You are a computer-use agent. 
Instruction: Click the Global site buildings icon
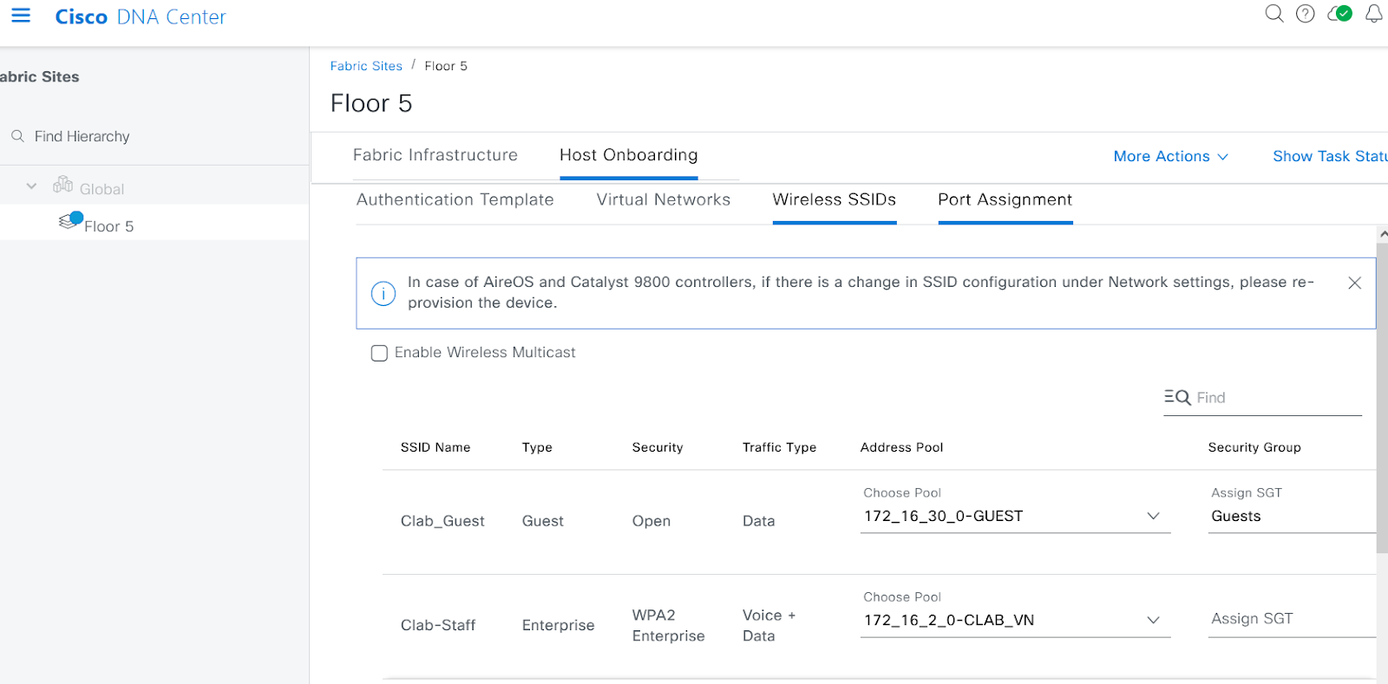(63, 185)
